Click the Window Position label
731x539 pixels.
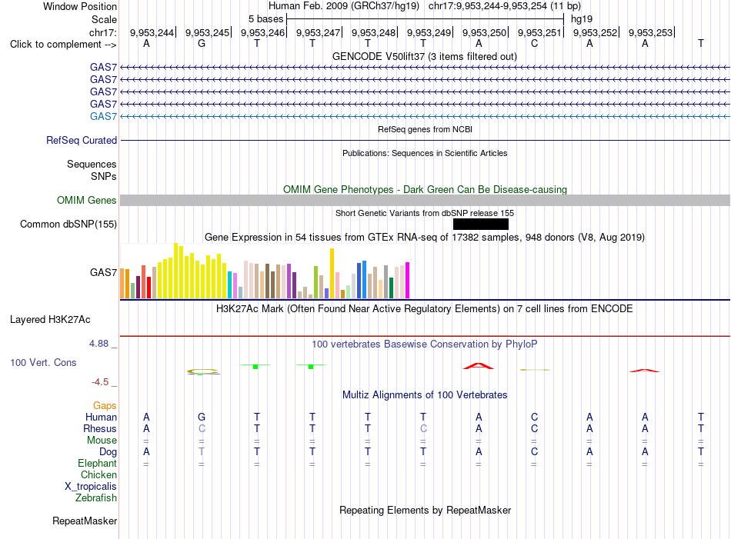tap(80, 6)
